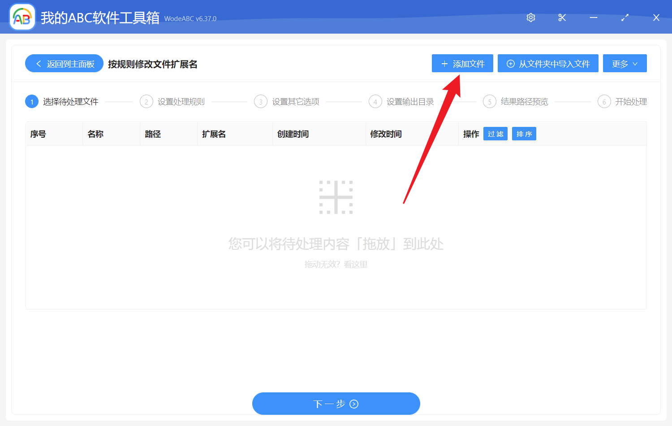
Task: Click 从文件夹中导入文件 button
Action: tap(548, 63)
